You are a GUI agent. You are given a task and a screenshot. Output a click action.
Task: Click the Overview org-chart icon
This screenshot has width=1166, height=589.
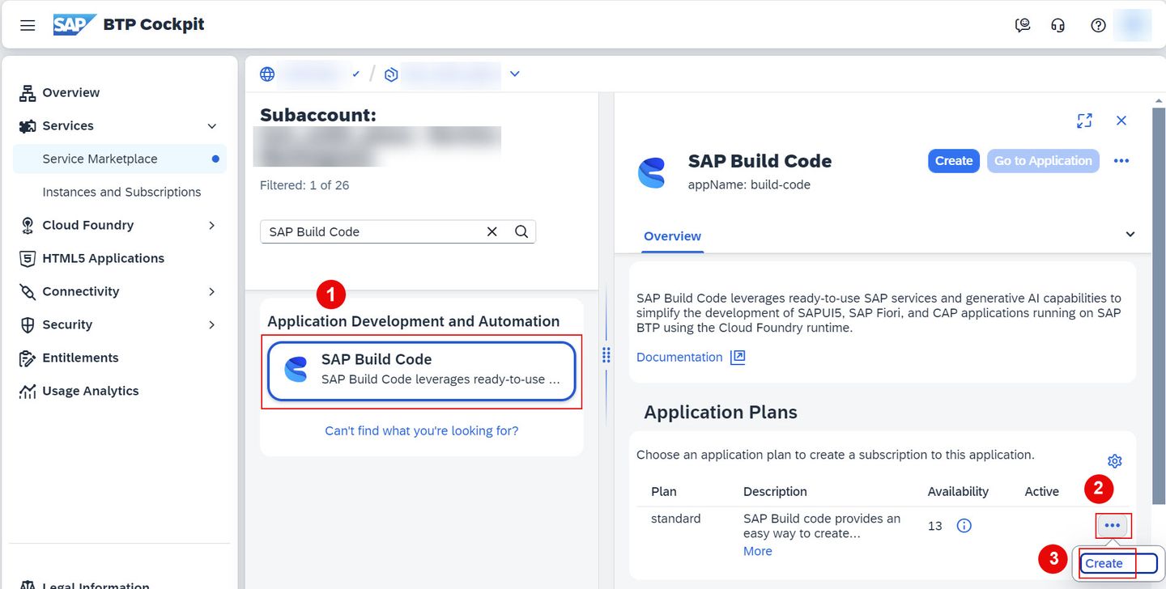pyautogui.click(x=28, y=93)
